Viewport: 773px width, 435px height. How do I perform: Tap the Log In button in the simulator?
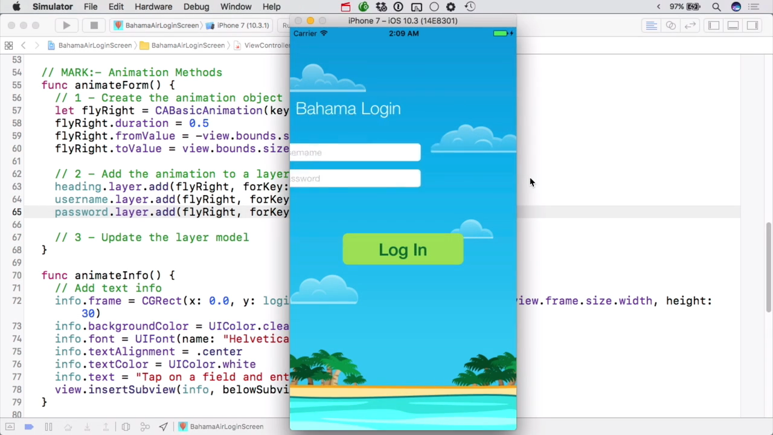(x=403, y=250)
